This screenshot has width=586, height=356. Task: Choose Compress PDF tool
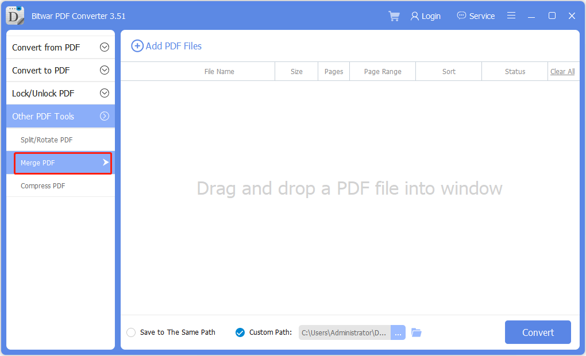(43, 186)
